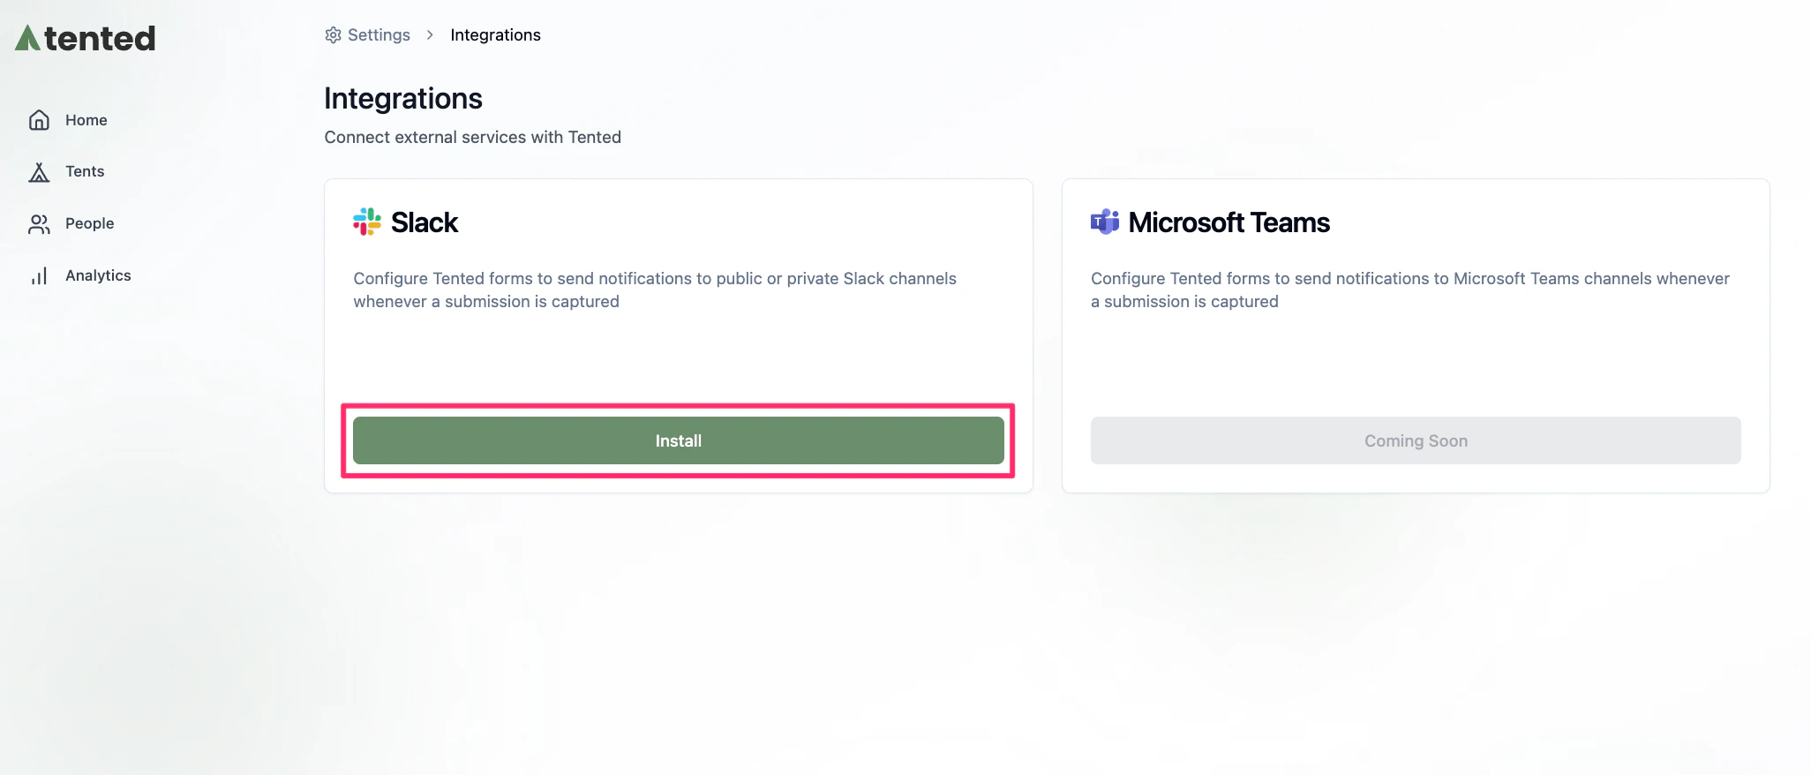Select the Tents tent icon
1811x775 pixels.
[x=39, y=171]
